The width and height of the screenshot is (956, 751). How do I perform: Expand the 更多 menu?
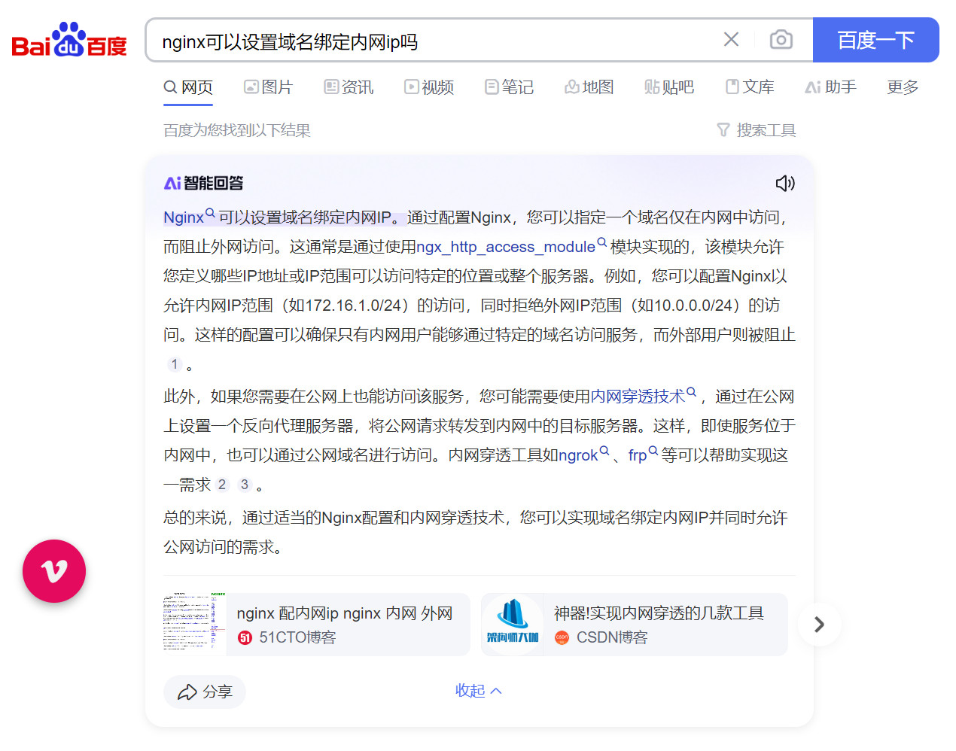[903, 87]
